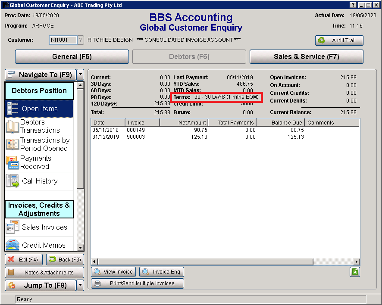Open Transactions by Period Opened

pyautogui.click(x=39, y=144)
